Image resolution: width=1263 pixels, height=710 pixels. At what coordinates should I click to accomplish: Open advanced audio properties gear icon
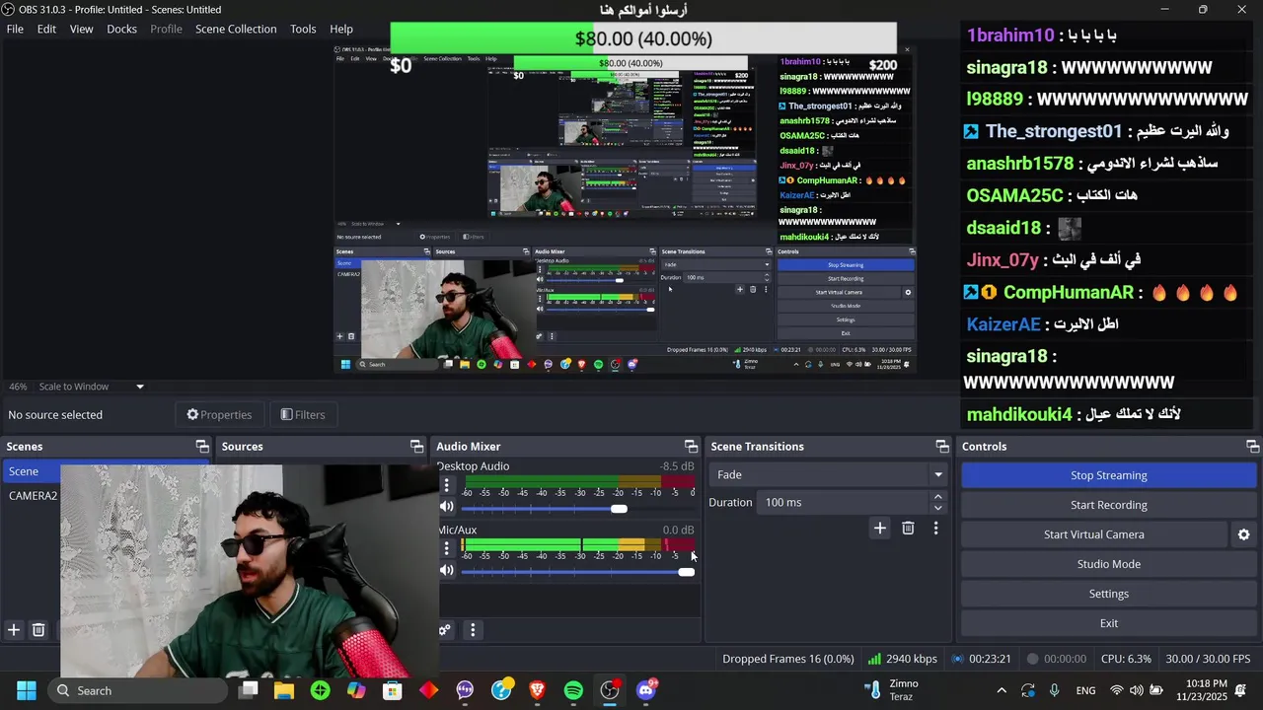click(x=445, y=630)
